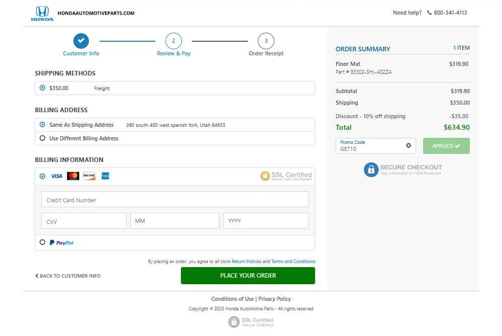Viewport: 502px width, 336px height.
Task: Open the Order Receipt step label
Action: click(x=266, y=53)
